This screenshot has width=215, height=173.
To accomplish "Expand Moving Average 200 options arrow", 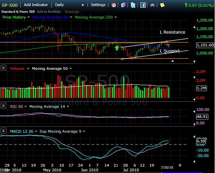I will coord(116,17).
